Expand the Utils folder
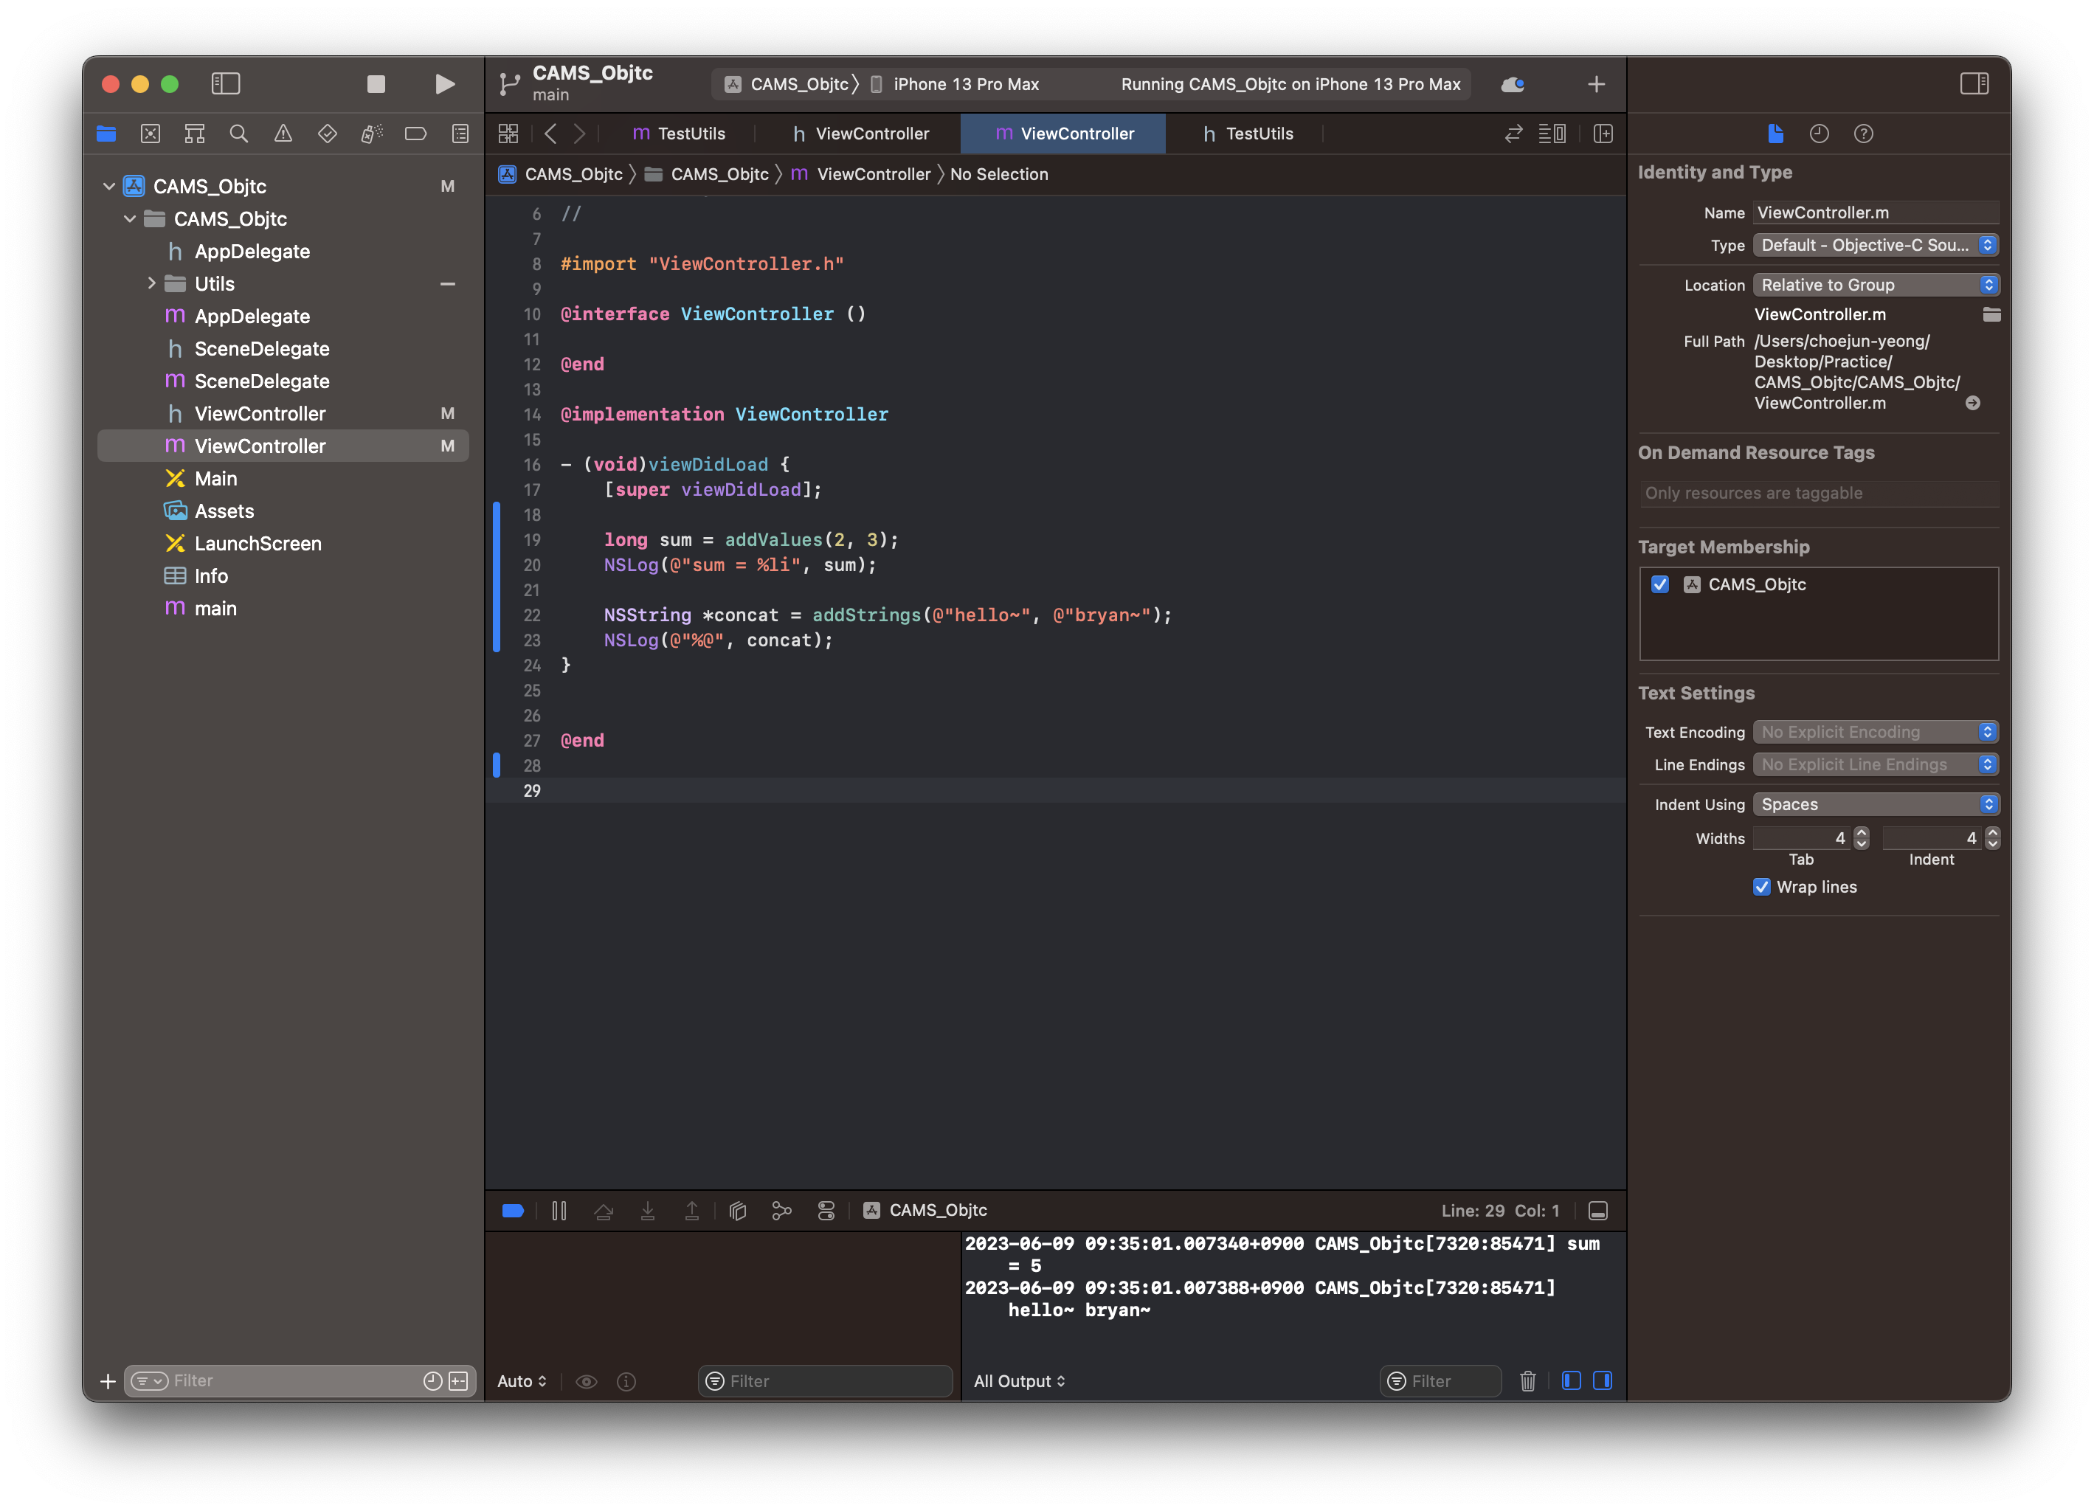The width and height of the screenshot is (2094, 1511). [x=151, y=283]
